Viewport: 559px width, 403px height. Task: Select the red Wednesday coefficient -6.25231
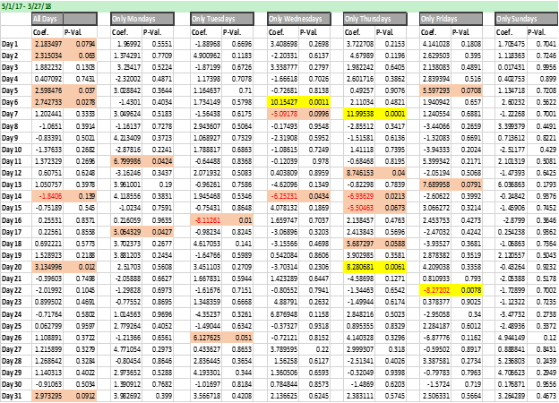tap(283, 196)
